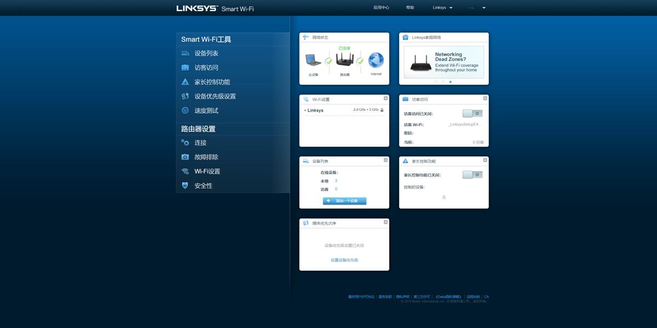Open the account dropdown at top right
The height and width of the screenshot is (328, 657).
click(x=477, y=7)
